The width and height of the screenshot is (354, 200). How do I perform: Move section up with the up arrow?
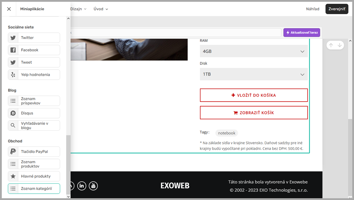tap(331, 45)
